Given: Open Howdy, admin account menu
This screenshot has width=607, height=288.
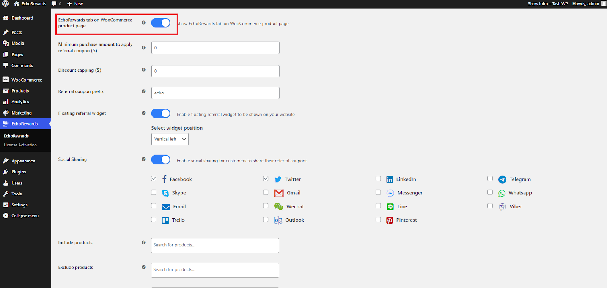Looking at the screenshot, I should 585,4.
